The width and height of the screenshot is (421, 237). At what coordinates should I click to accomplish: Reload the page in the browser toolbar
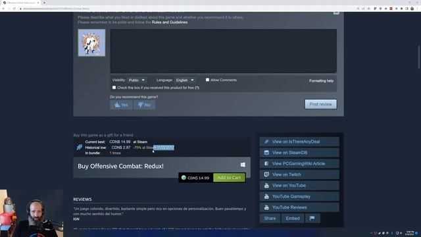[x=14, y=9]
